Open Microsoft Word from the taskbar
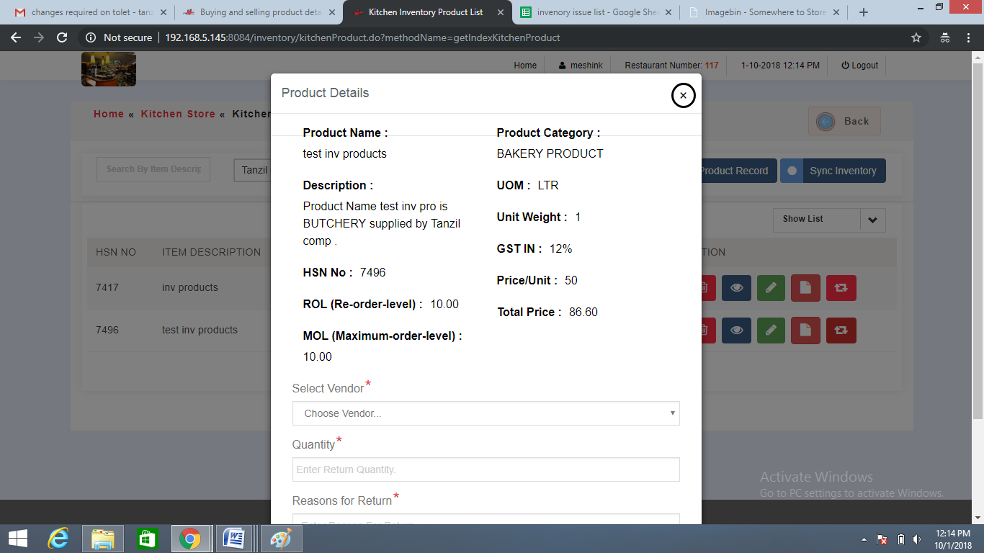984x553 pixels. tap(234, 538)
